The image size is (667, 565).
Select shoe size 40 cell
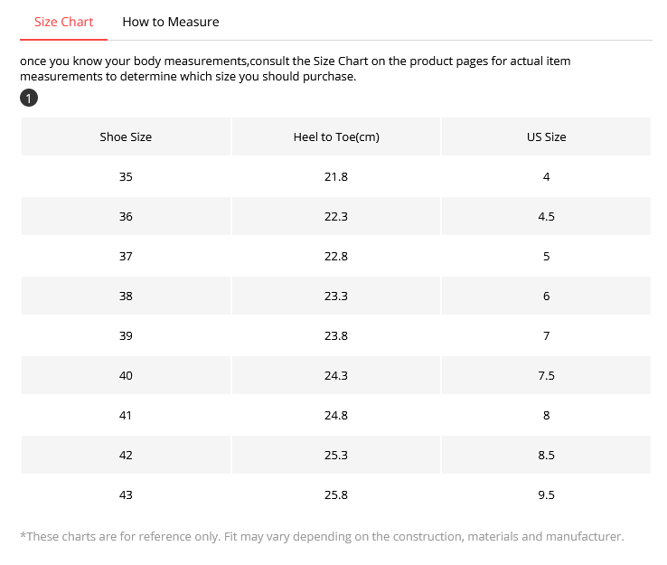click(126, 376)
